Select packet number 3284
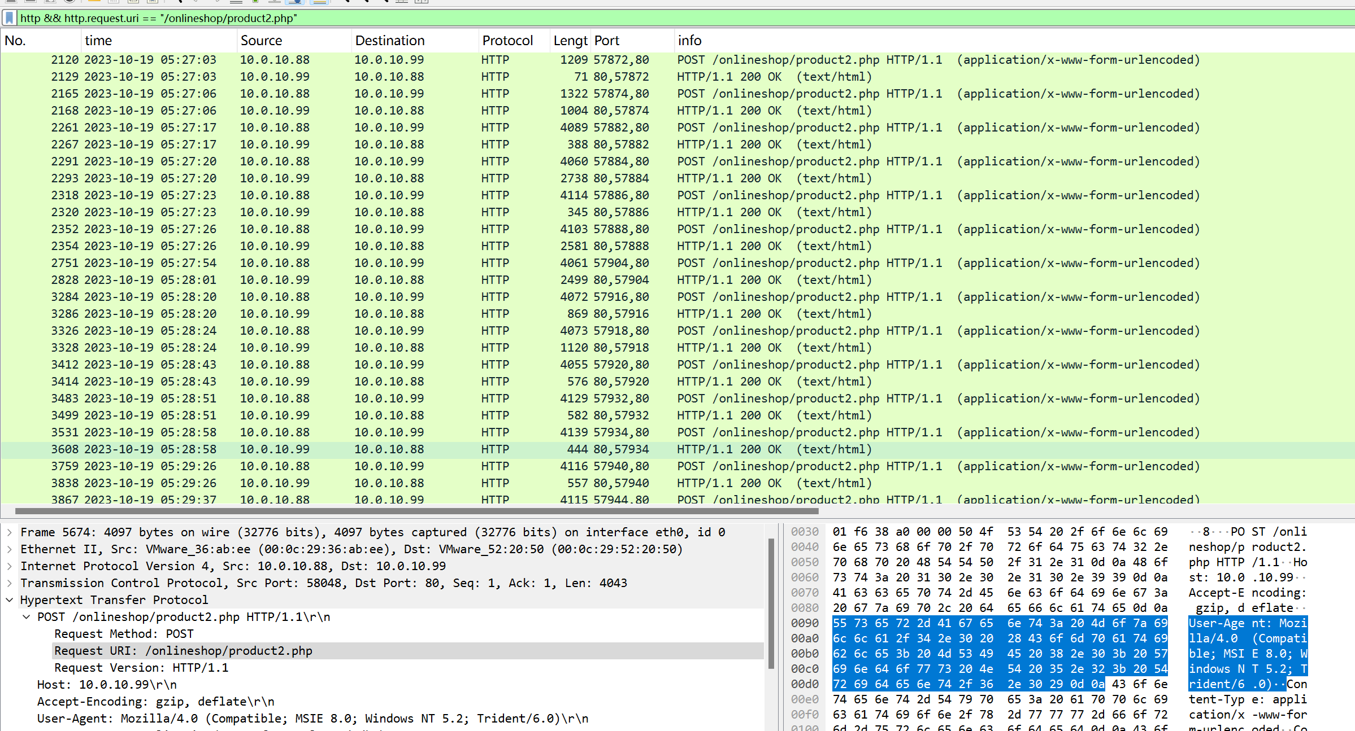 pyautogui.click(x=677, y=297)
